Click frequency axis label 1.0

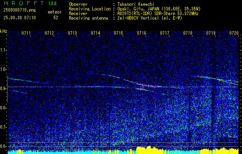click(x=3, y=69)
